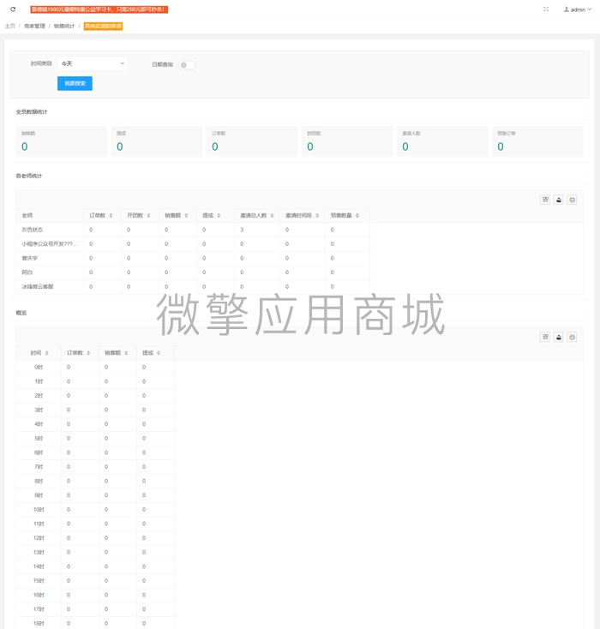The image size is (600, 629).
Task: Sort teacher table by 邀请总人数 arrows
Action: (272, 216)
